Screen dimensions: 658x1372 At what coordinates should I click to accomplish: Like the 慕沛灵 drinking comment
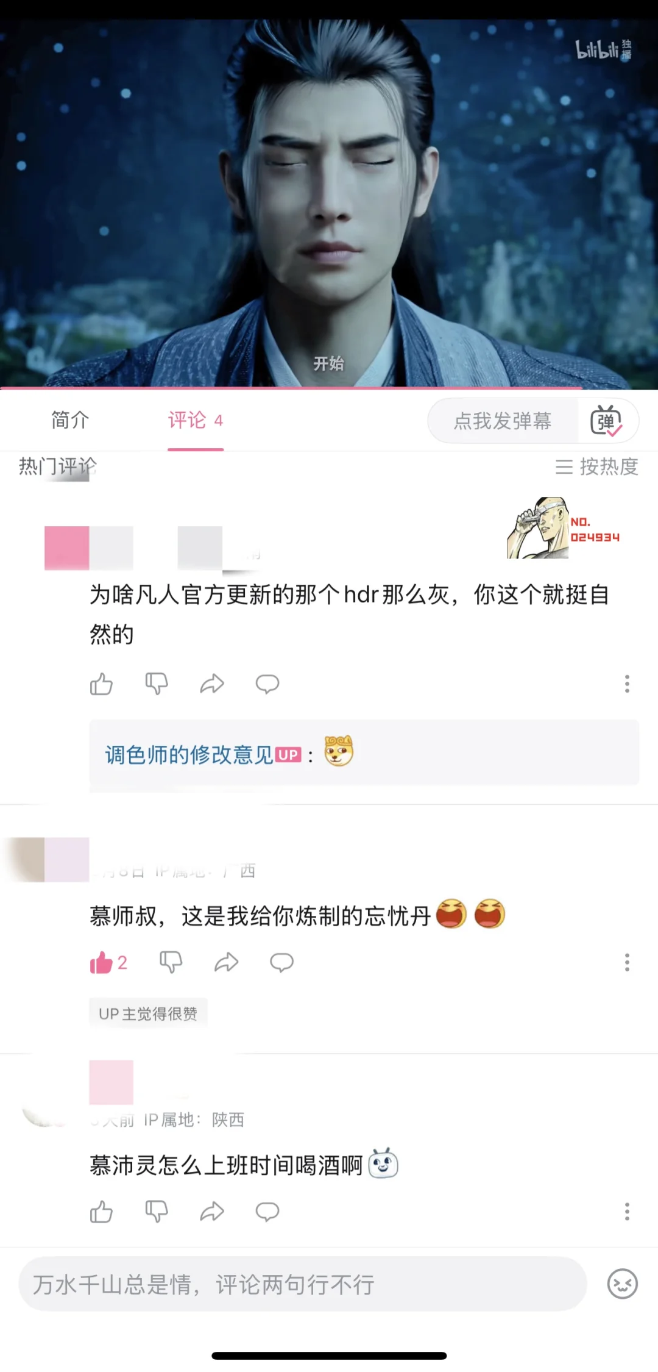[x=101, y=1212]
